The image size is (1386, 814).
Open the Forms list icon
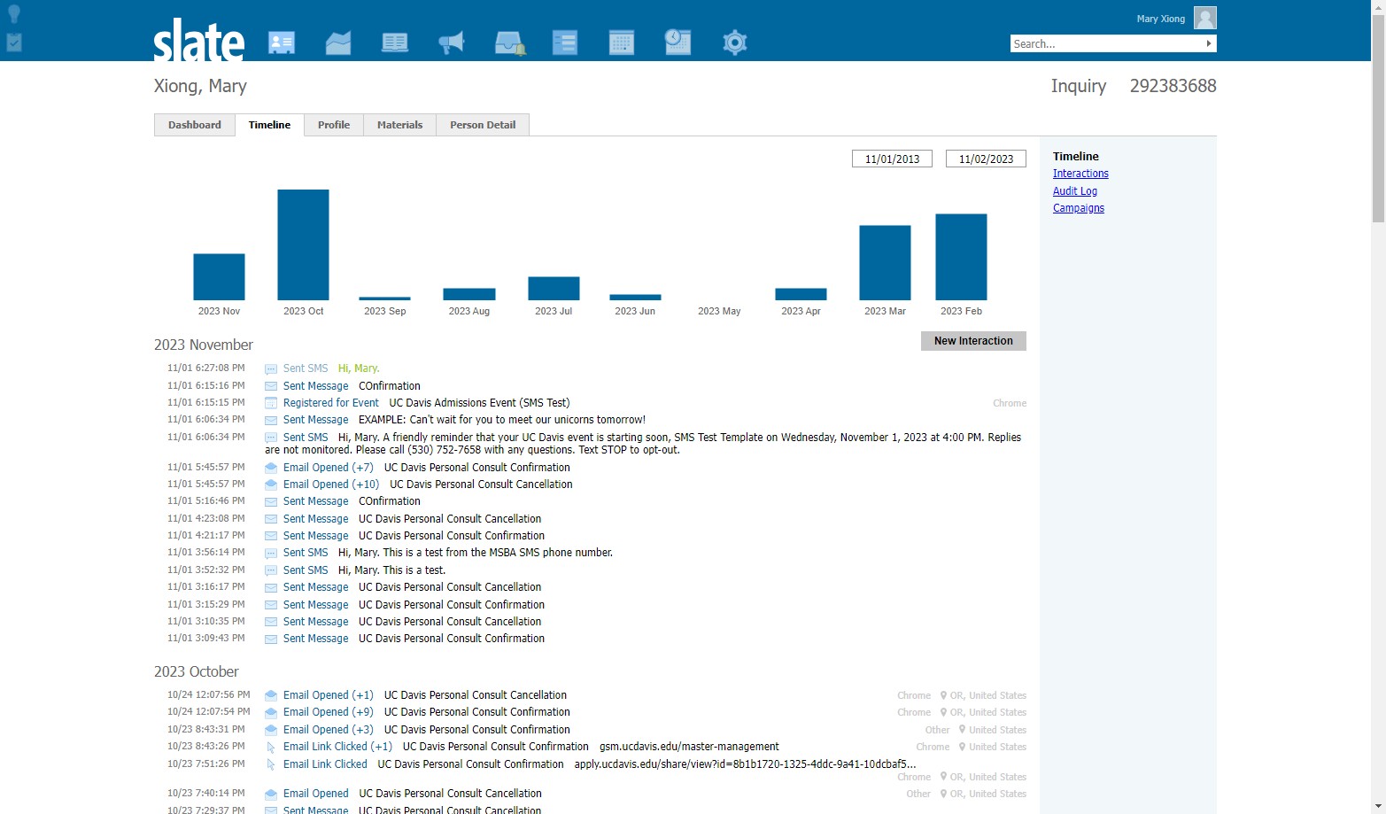(565, 43)
